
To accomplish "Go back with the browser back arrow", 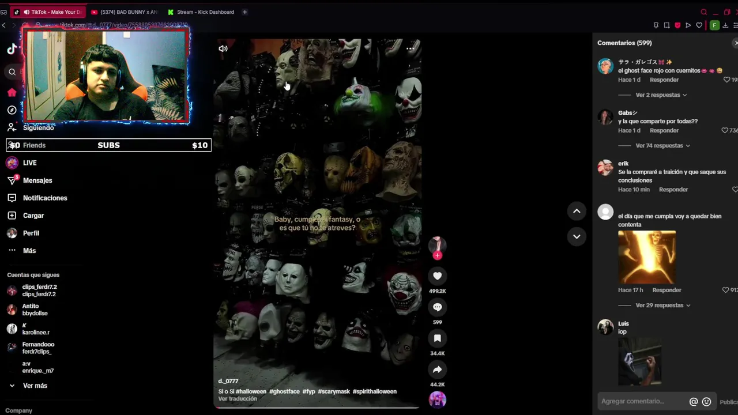I will pyautogui.click(x=4, y=25).
